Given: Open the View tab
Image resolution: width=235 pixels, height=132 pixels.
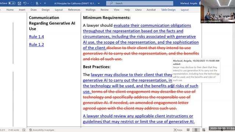Looking at the screenshot, I should click(x=116, y=10).
